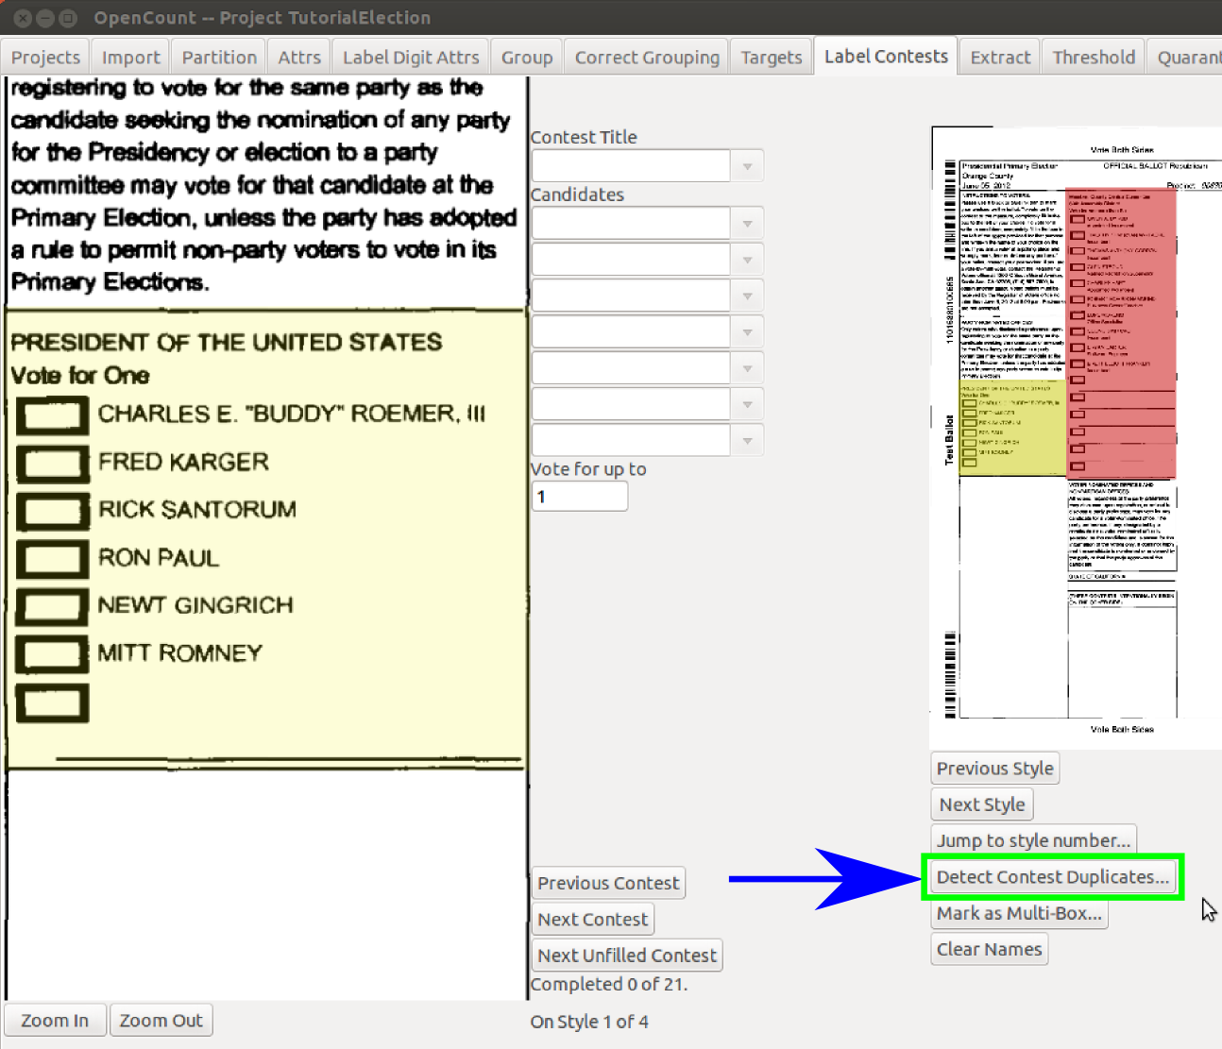Expand the Contest Title dropdown arrow
This screenshot has height=1049, width=1222.
747,166
